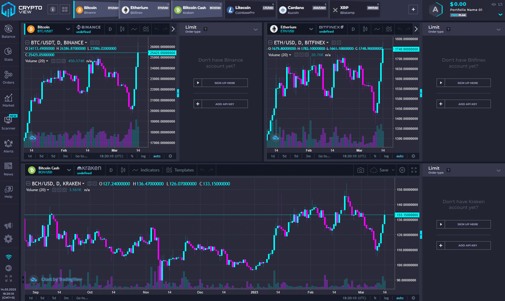The height and width of the screenshot is (301, 505).
Task: Click ADD API KEY for Binance
Action: pyautogui.click(x=221, y=104)
